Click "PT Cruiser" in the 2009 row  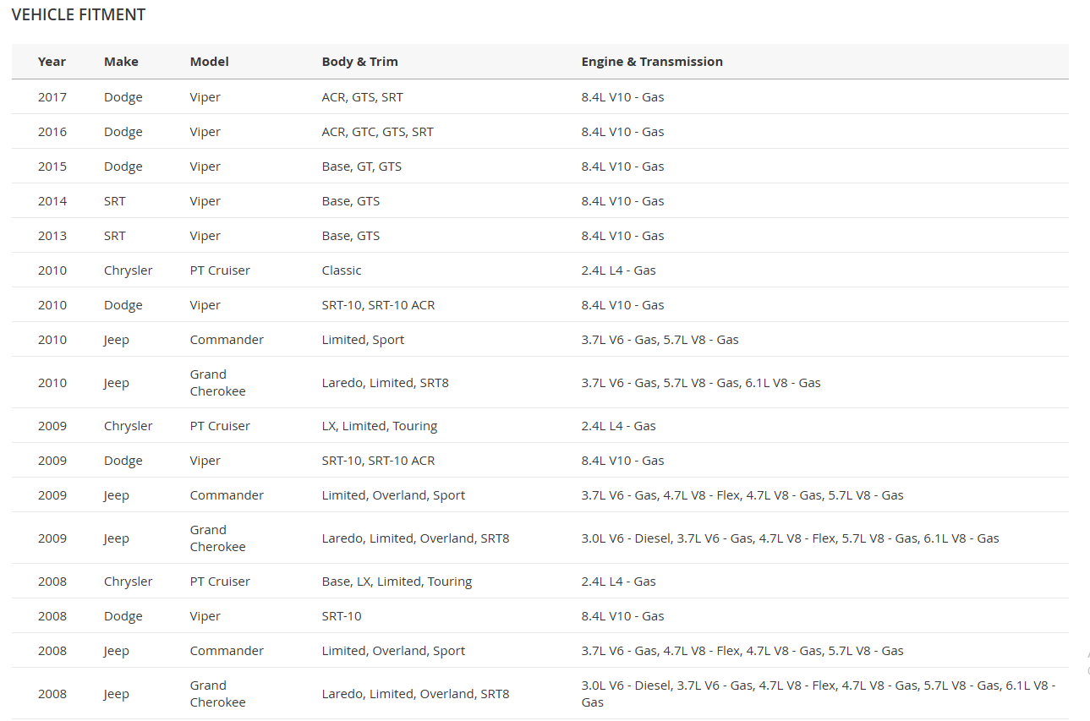220,426
